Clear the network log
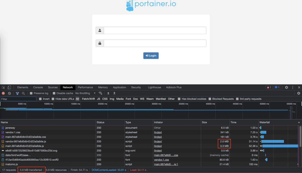The image size is (302, 173). (9, 93)
